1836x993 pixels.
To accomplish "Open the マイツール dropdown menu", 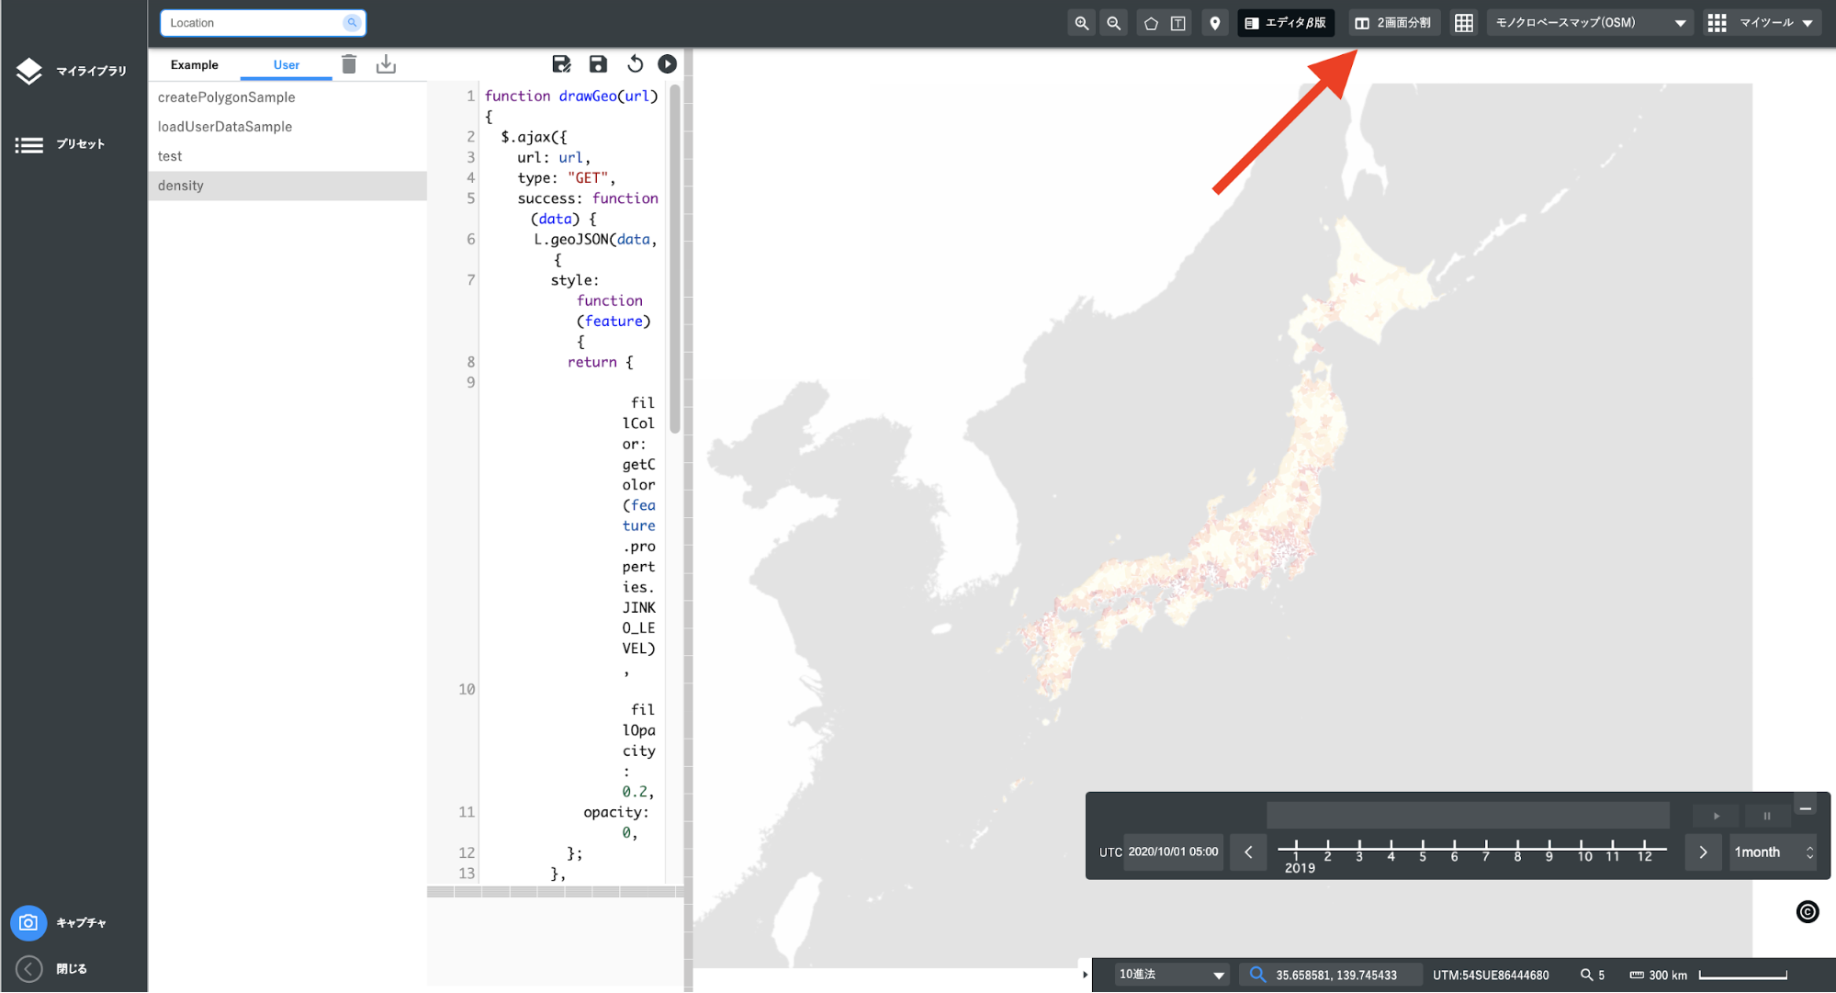I will 1761,23.
